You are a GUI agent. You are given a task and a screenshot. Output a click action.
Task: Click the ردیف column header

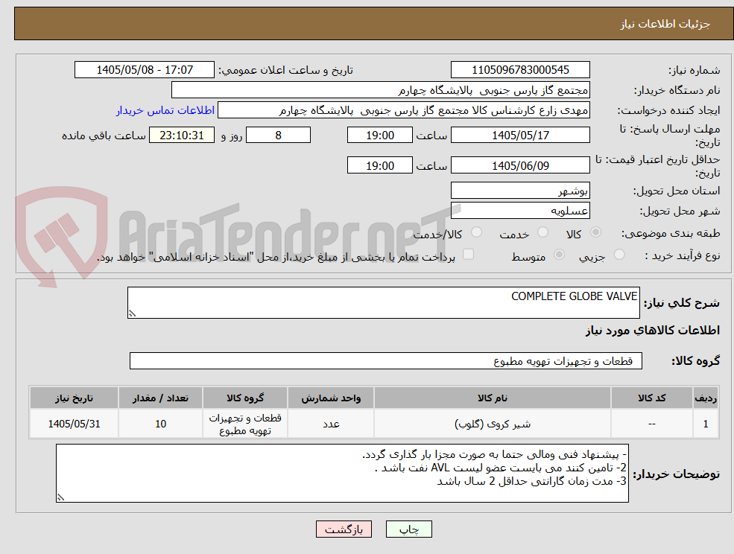pyautogui.click(x=706, y=398)
